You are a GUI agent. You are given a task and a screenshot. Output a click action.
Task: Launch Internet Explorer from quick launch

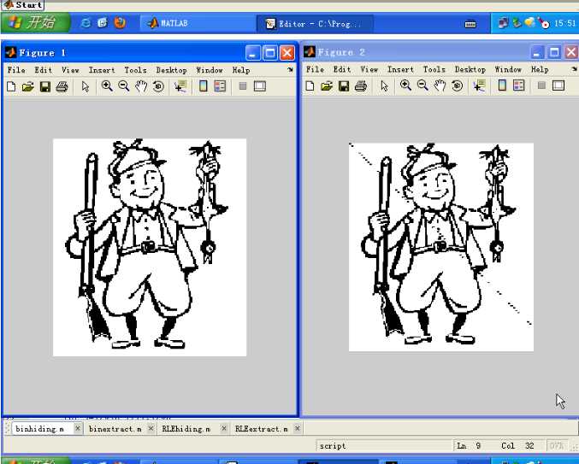[x=86, y=23]
